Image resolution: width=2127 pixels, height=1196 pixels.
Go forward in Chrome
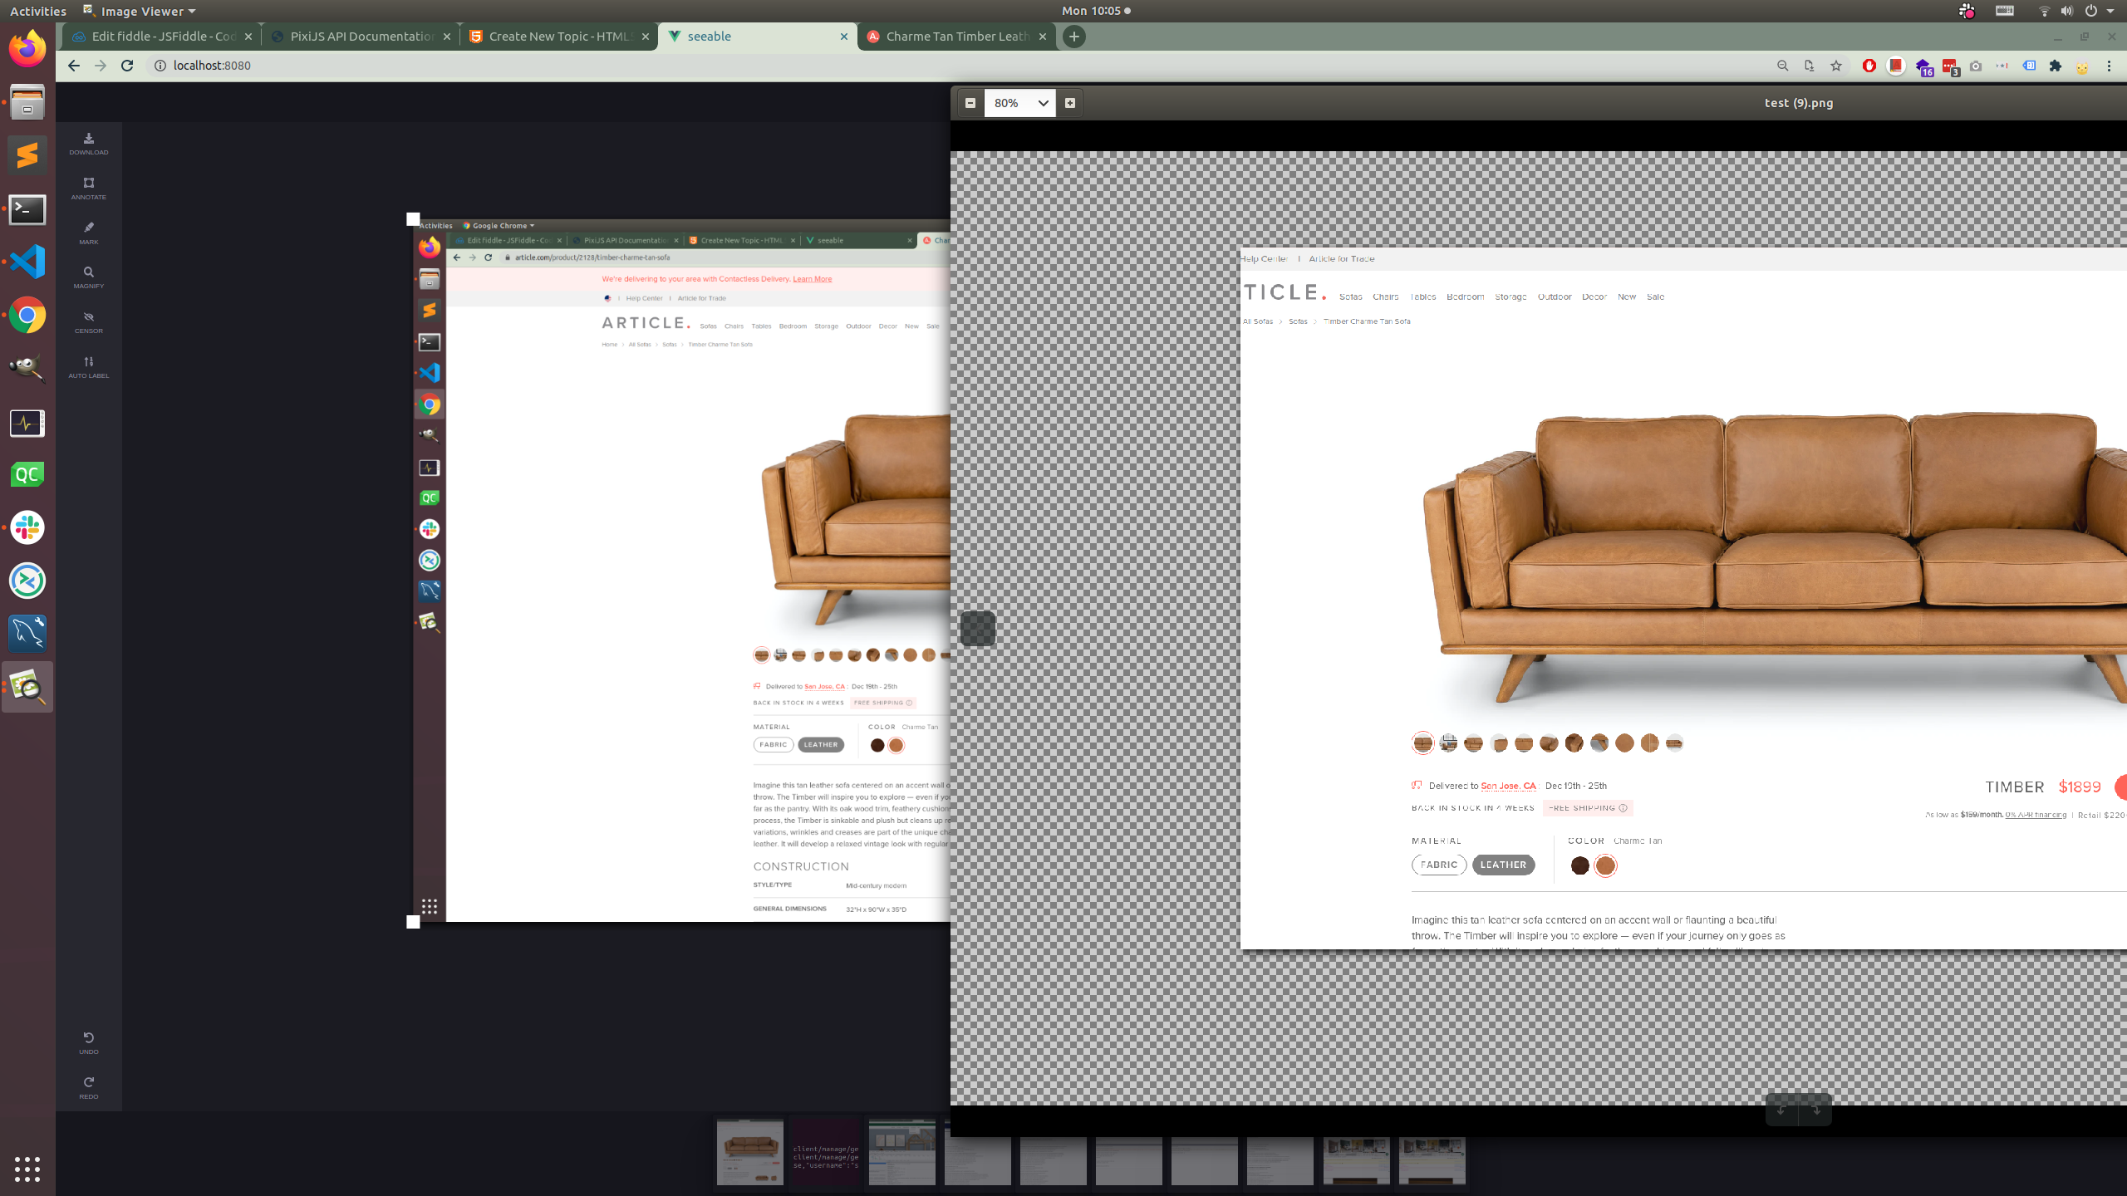click(101, 66)
